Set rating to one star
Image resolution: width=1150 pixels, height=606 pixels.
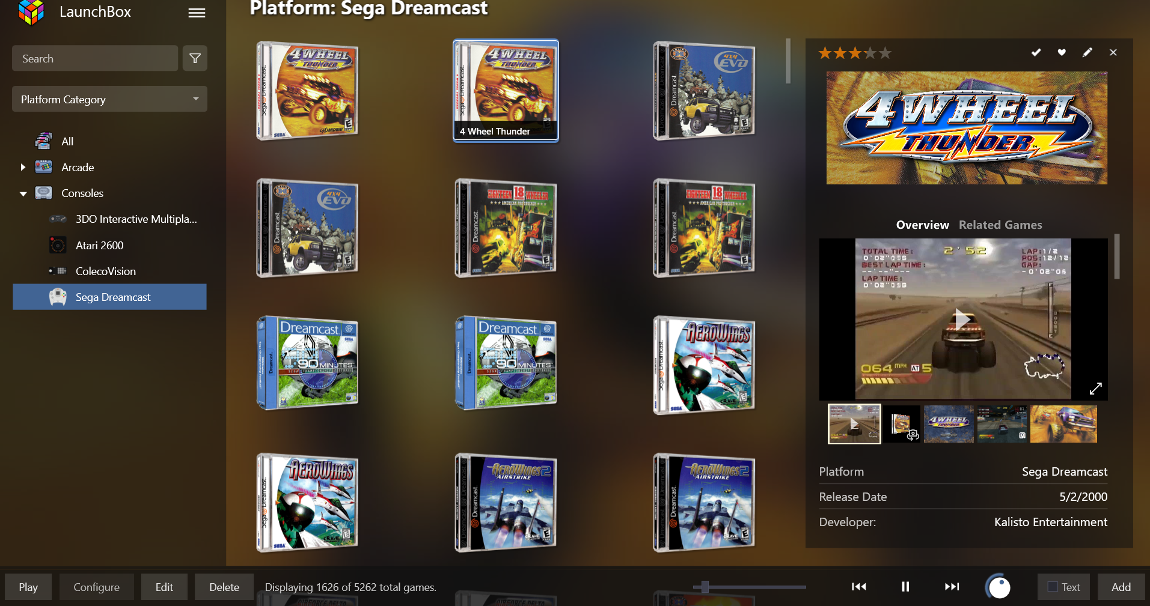(x=825, y=53)
